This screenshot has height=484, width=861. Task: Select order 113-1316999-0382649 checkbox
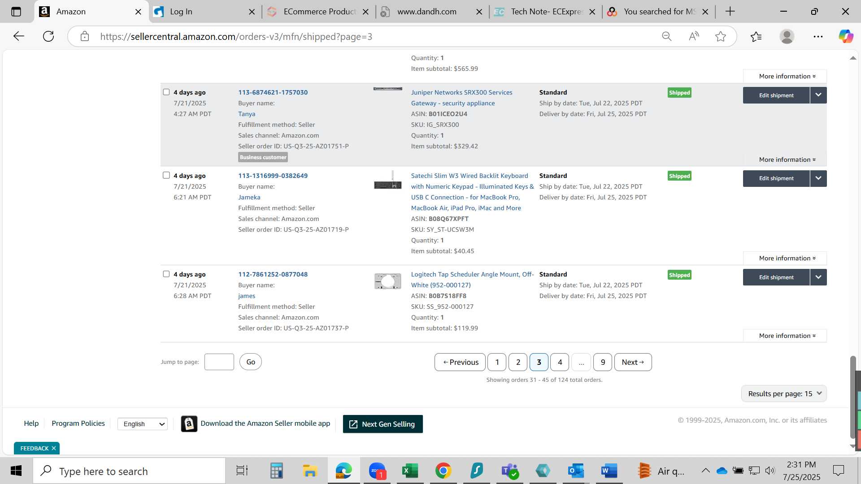coord(166,175)
